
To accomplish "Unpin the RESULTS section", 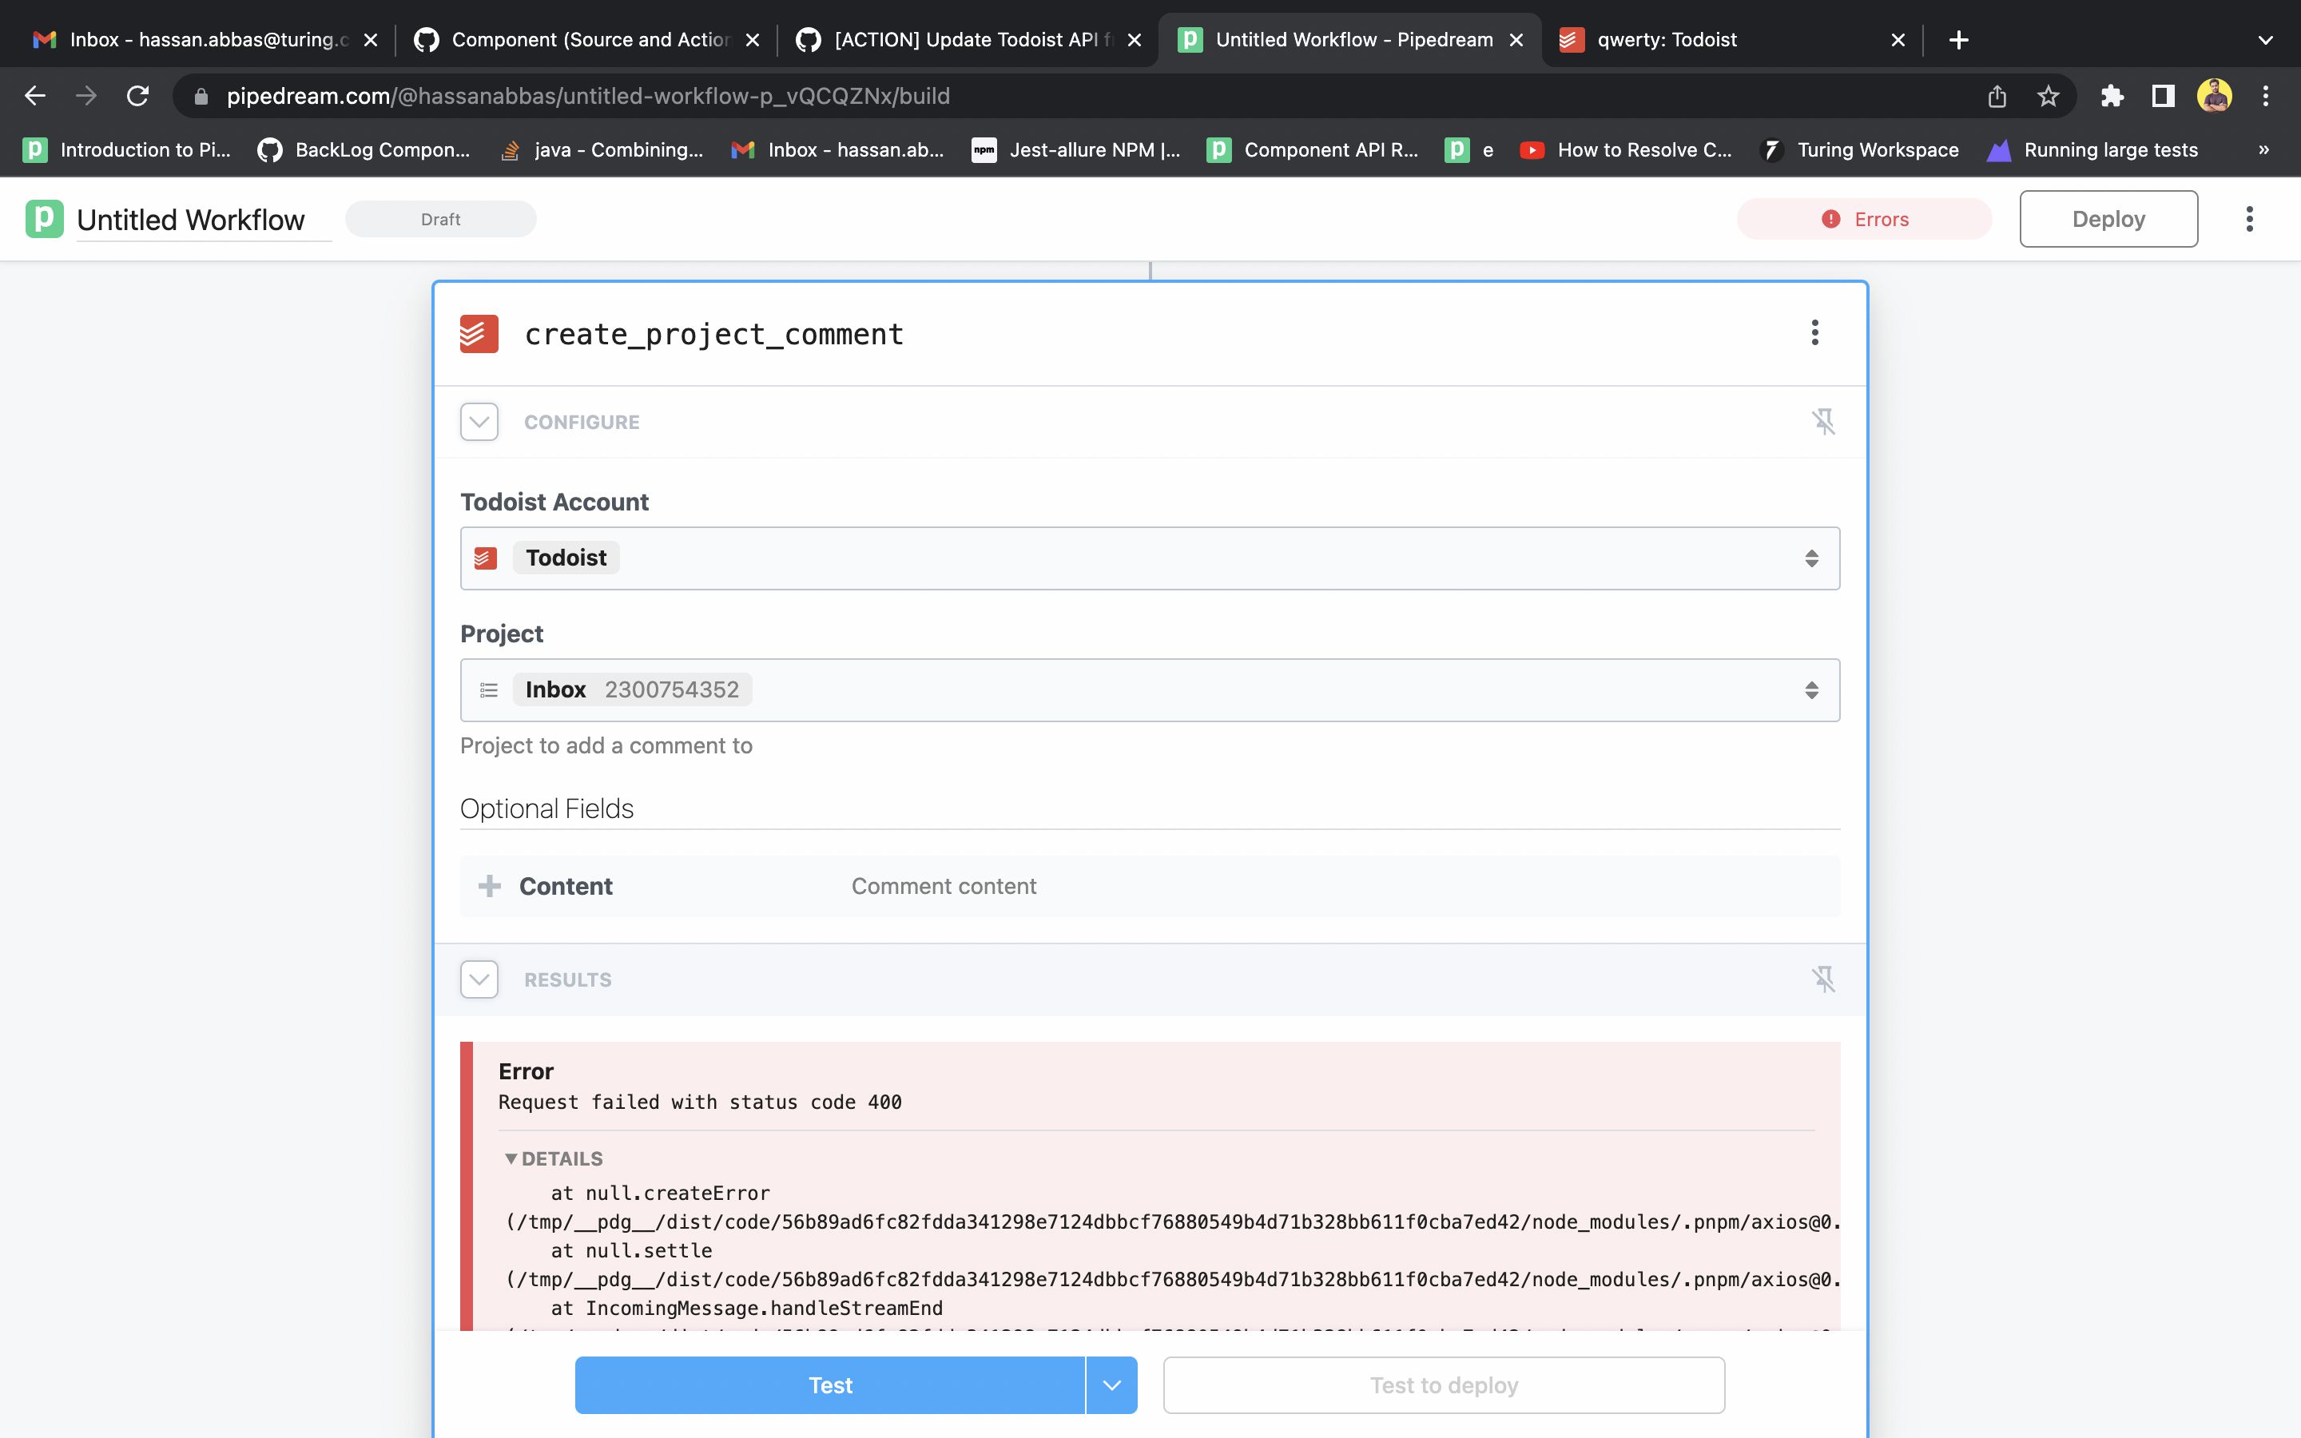I will (x=1826, y=979).
